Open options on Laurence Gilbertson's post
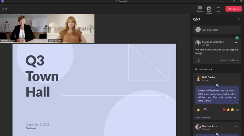The height and width of the screenshot is (136, 244). click(x=236, y=42)
